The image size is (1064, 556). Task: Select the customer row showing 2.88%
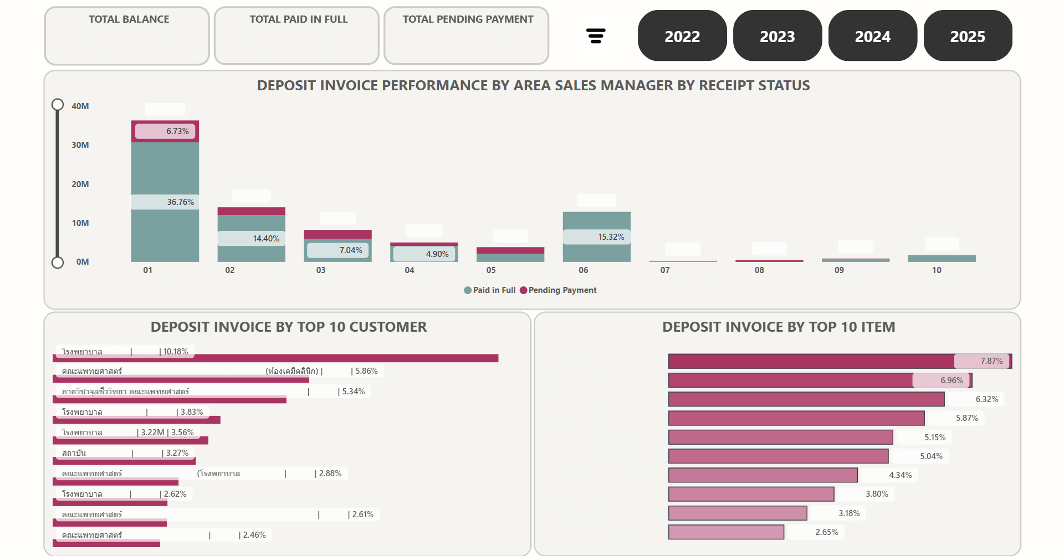click(x=115, y=481)
